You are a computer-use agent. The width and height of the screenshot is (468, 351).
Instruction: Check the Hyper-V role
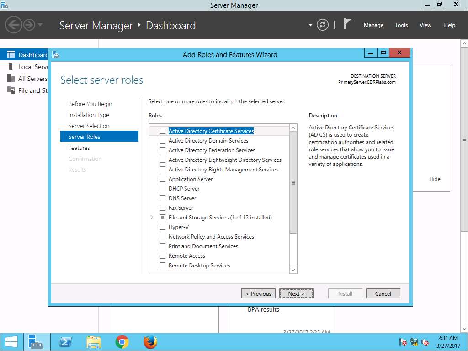[x=162, y=227]
